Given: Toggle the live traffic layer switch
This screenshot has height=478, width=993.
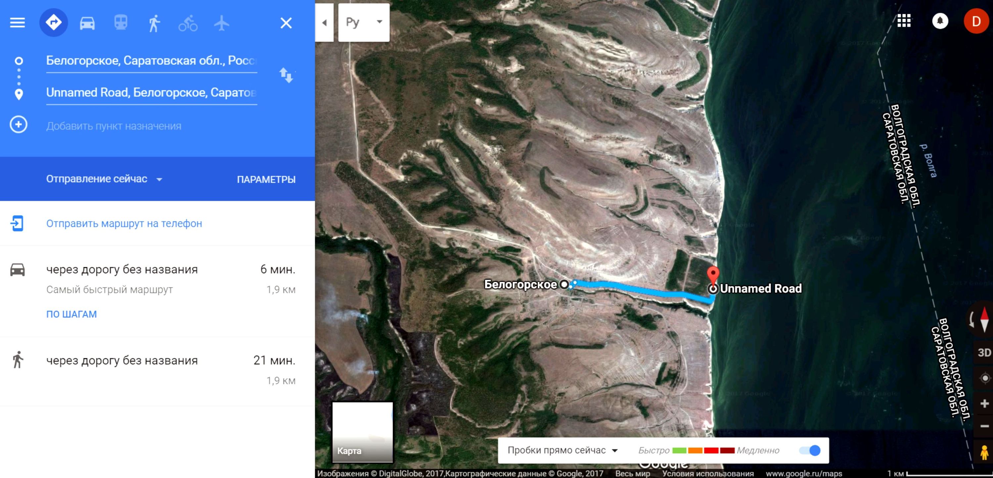Looking at the screenshot, I should [810, 450].
